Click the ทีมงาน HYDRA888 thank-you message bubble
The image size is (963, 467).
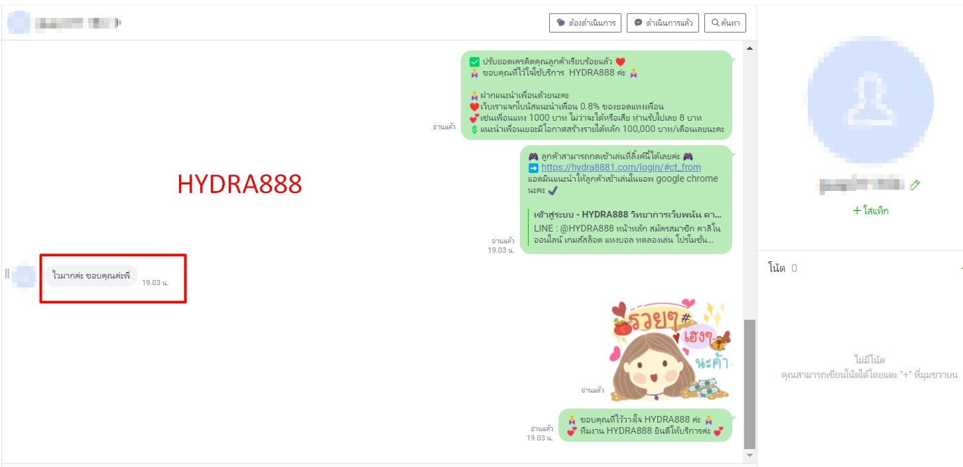645,425
